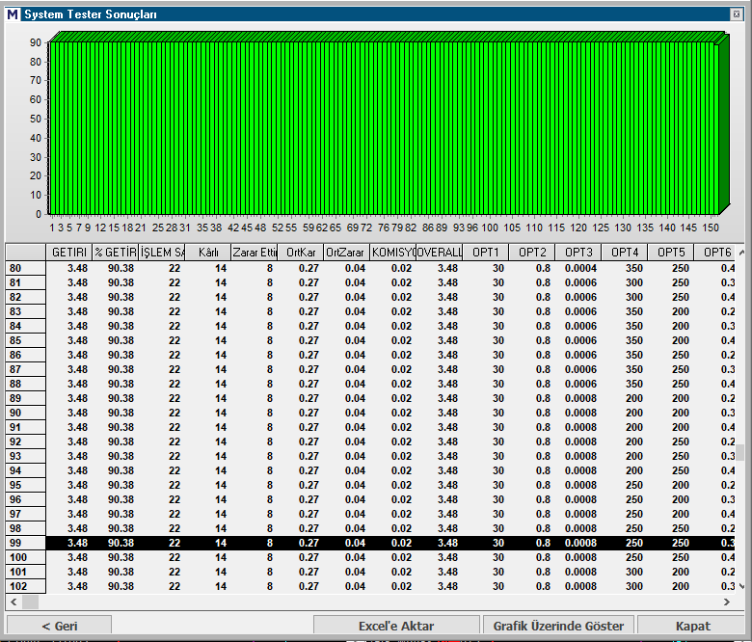
Task: Click OPT4 value 250 in row 95
Action: click(634, 485)
